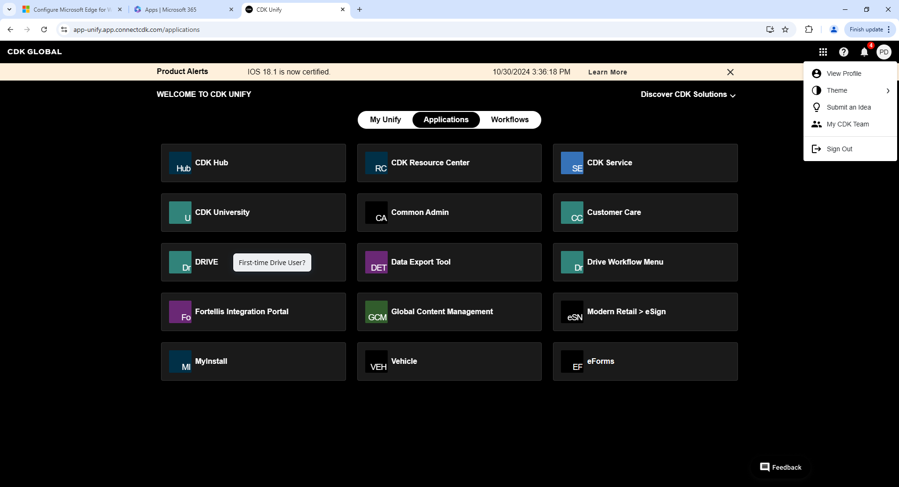Click the DET Data Export icon
Screen dimensions: 899x487
pyautogui.click(x=376, y=262)
